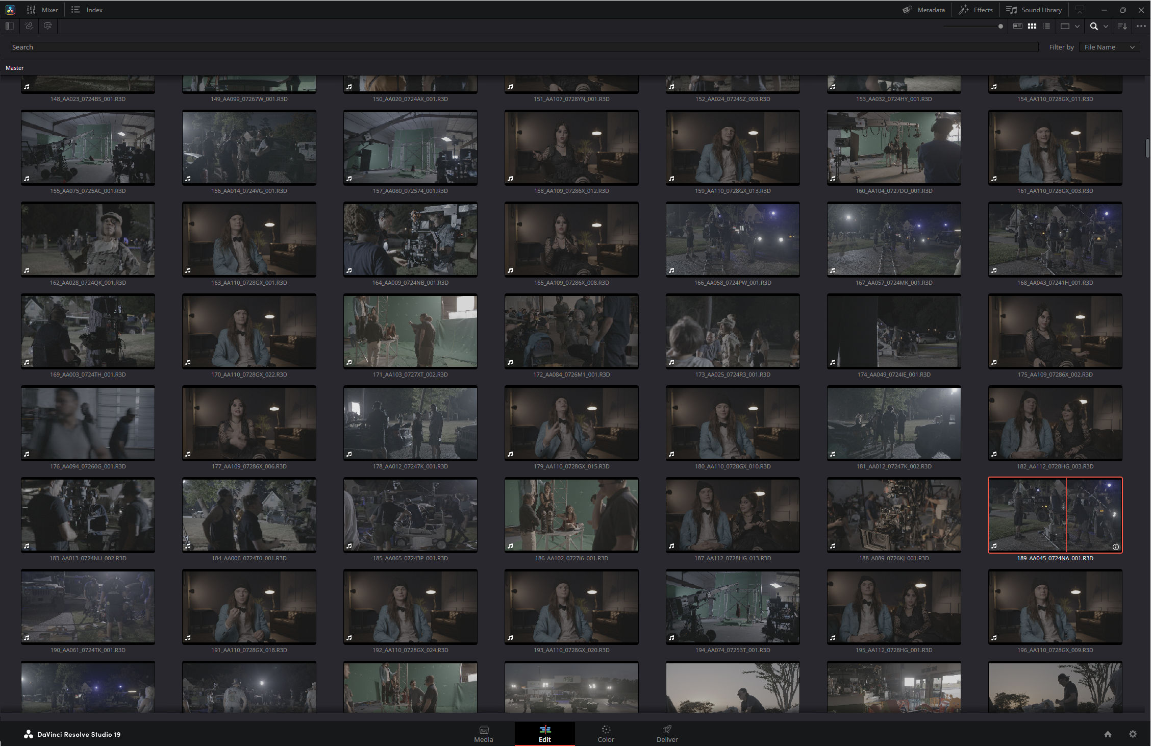1151x747 pixels.
Task: Toggle the linked selection chain icon
Action: click(29, 26)
